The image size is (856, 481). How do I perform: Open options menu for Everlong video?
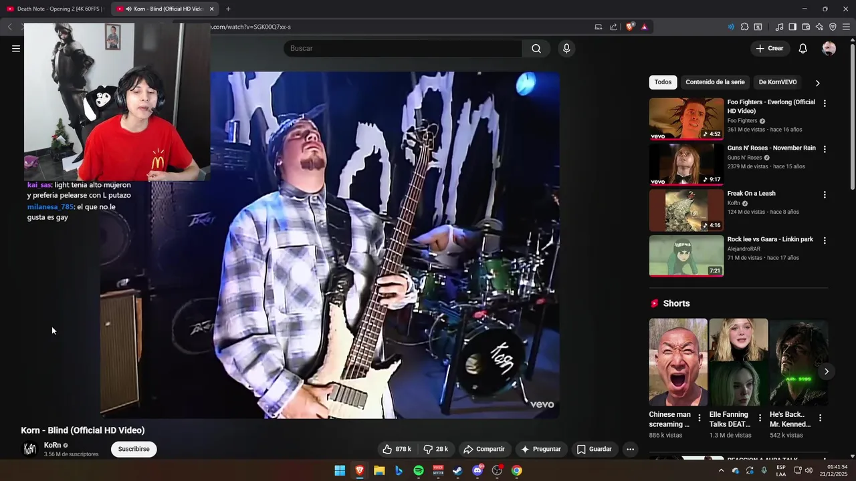click(x=825, y=104)
